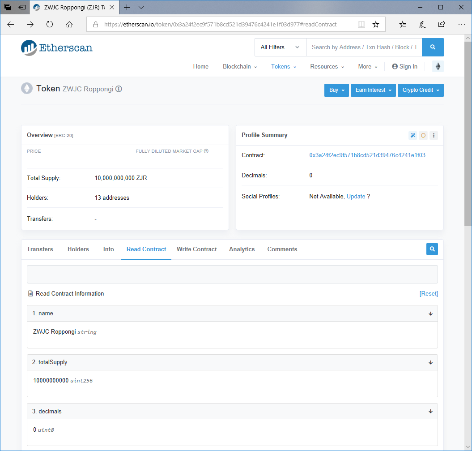Open a new browser tab with plus
Screen dimensions: 472x451
127,8
